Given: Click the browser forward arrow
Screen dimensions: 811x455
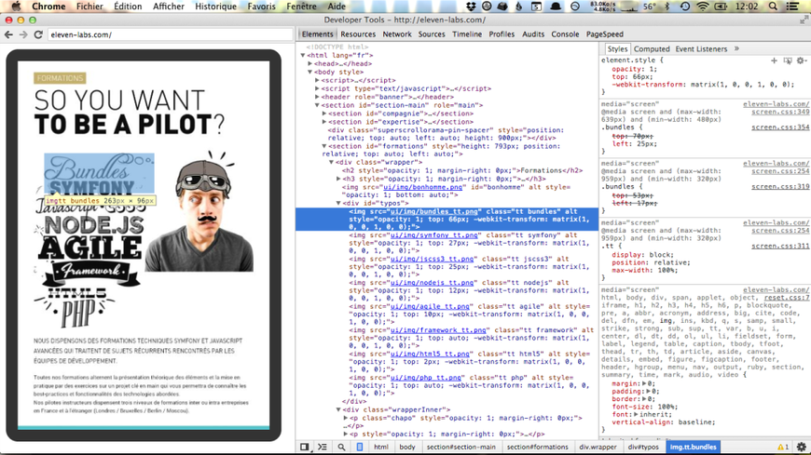Looking at the screenshot, I should coord(23,34).
